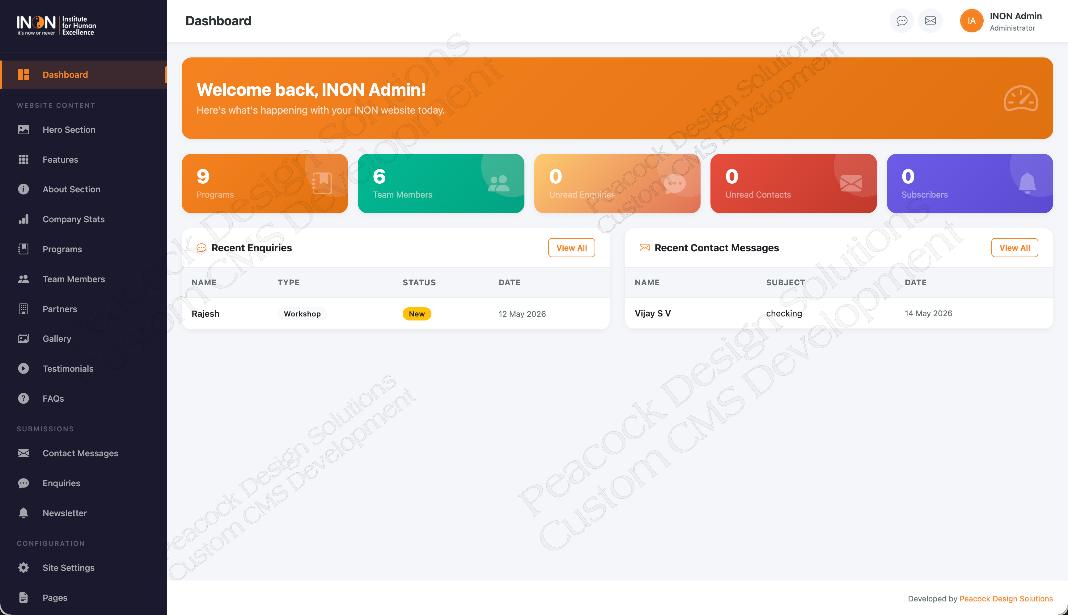
Task: Click the Gallery images icon
Action: point(23,339)
